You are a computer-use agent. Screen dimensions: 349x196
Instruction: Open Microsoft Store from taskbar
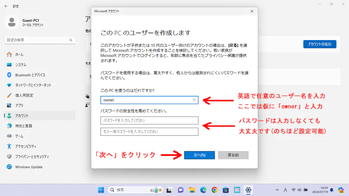(x=226, y=190)
